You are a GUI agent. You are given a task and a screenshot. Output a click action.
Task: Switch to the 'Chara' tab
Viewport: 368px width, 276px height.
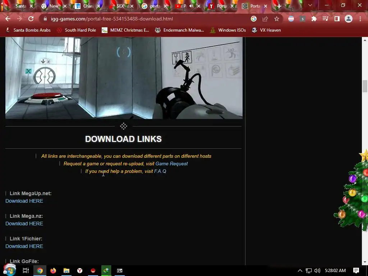(x=88, y=6)
